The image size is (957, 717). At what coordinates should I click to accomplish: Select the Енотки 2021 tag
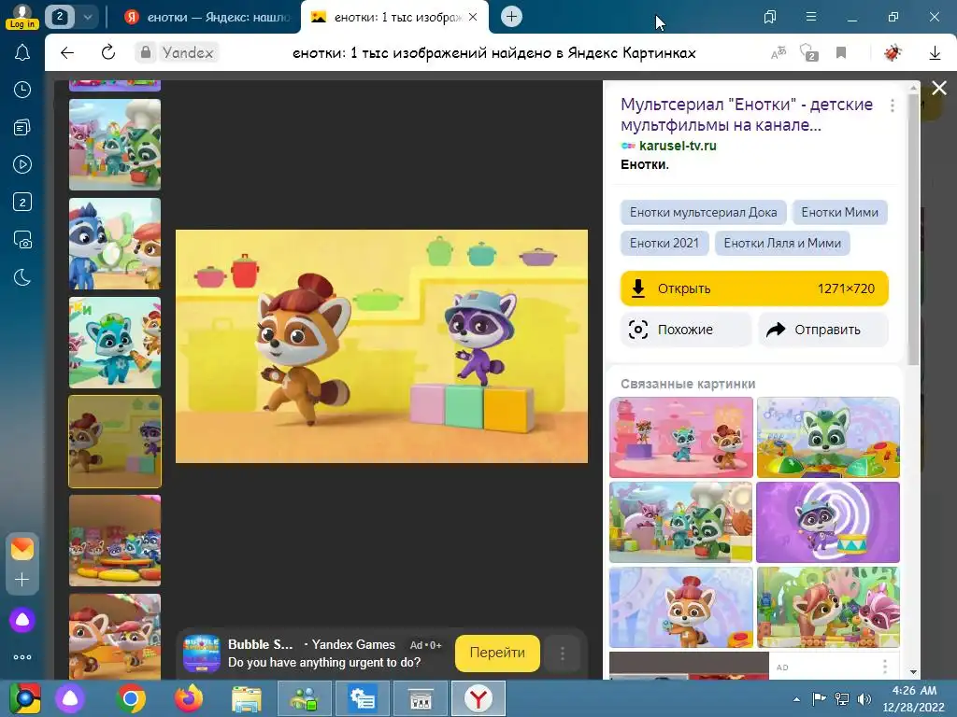pyautogui.click(x=664, y=244)
